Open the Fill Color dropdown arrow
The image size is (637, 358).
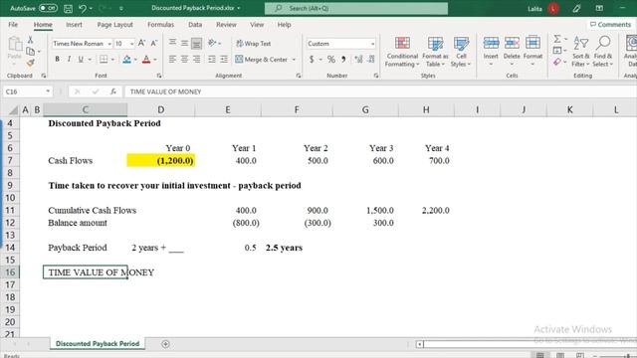coord(135,60)
